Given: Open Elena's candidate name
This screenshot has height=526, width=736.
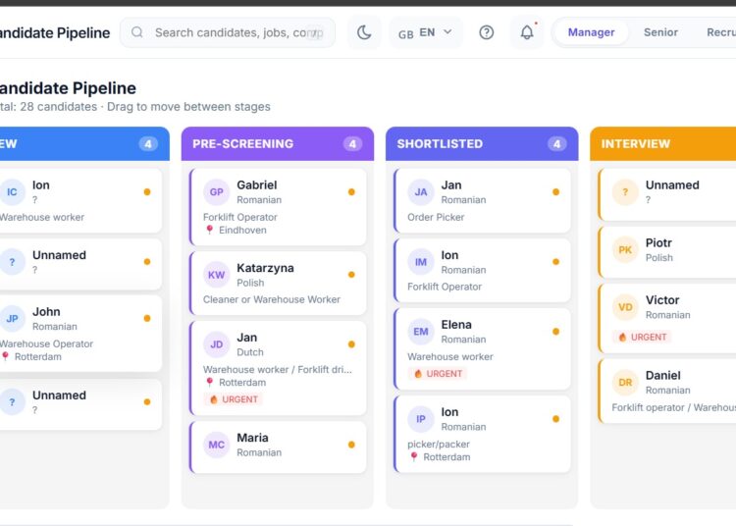Looking at the screenshot, I should (456, 325).
